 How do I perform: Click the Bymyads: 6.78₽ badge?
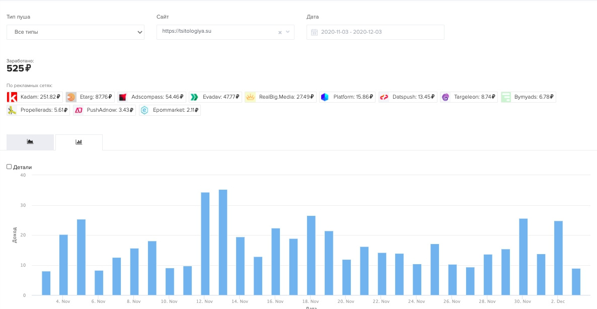click(x=528, y=97)
